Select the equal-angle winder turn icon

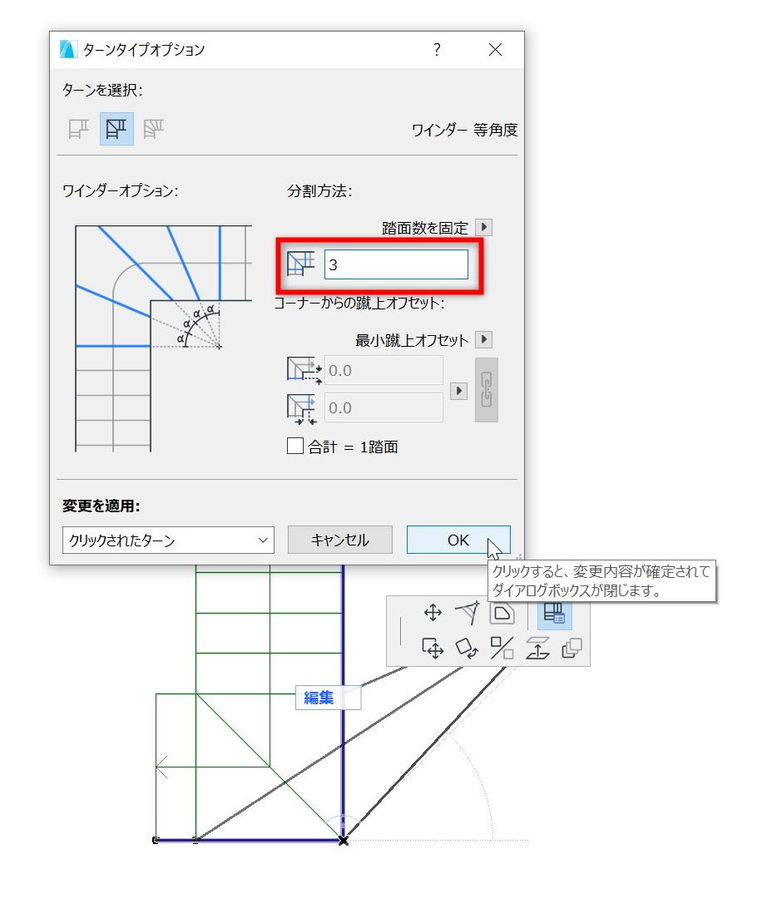click(116, 129)
